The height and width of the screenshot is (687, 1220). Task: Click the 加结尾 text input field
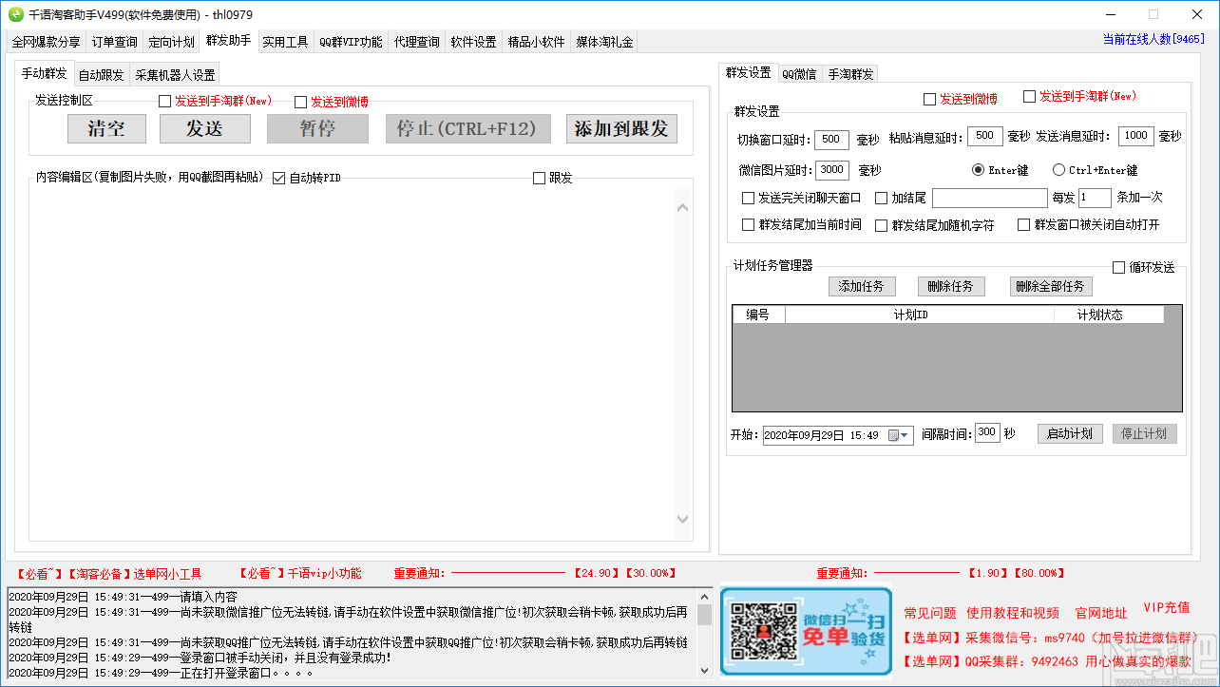coord(990,198)
